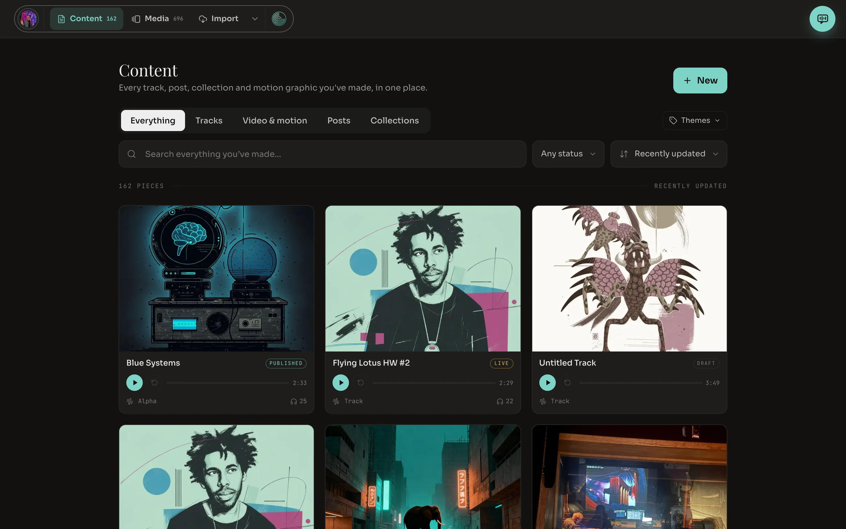Select the Everything filter tab
Screen dimensions: 846x529
tap(153, 121)
